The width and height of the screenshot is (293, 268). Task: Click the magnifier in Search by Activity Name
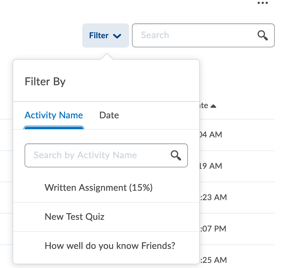(176, 155)
